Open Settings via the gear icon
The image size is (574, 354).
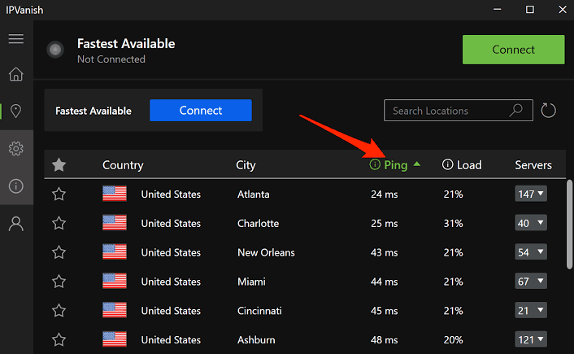(x=16, y=148)
